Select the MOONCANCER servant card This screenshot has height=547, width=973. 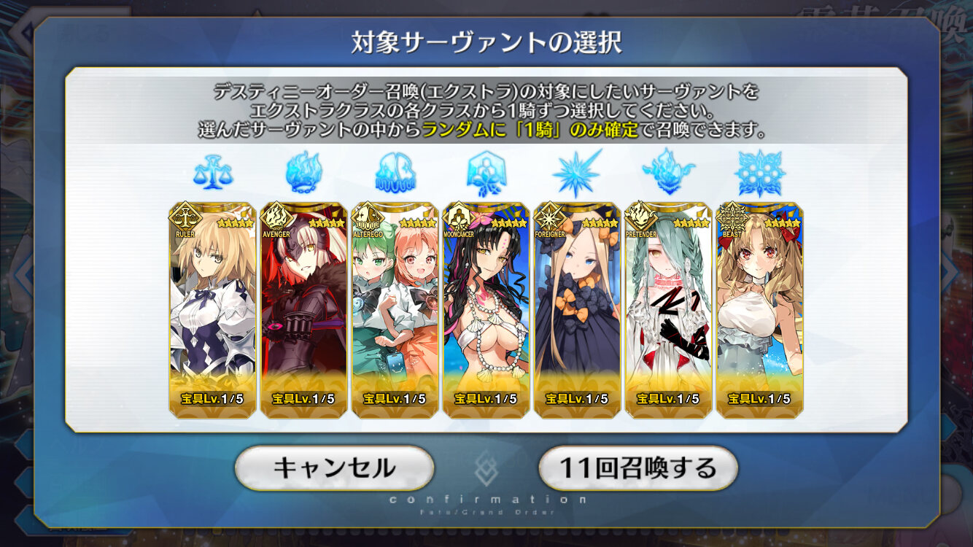tap(486, 310)
